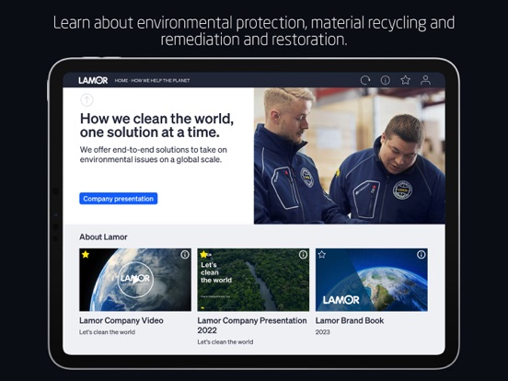Viewport: 508px width, 381px height.
Task: Select the headline How we clean the world
Action: (156, 125)
